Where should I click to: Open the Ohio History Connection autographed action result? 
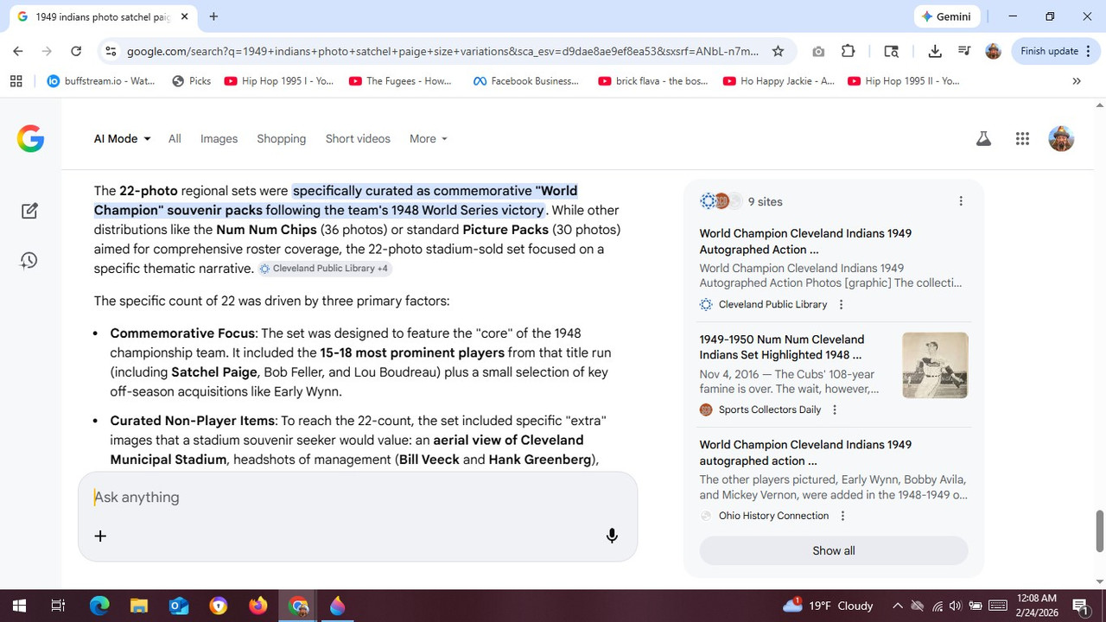click(805, 453)
